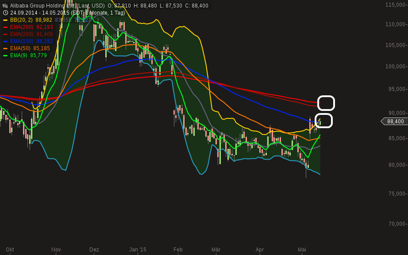Screen dimensions: 408x255
Task: Click the 80,000 price axis label
Action: point(397,165)
